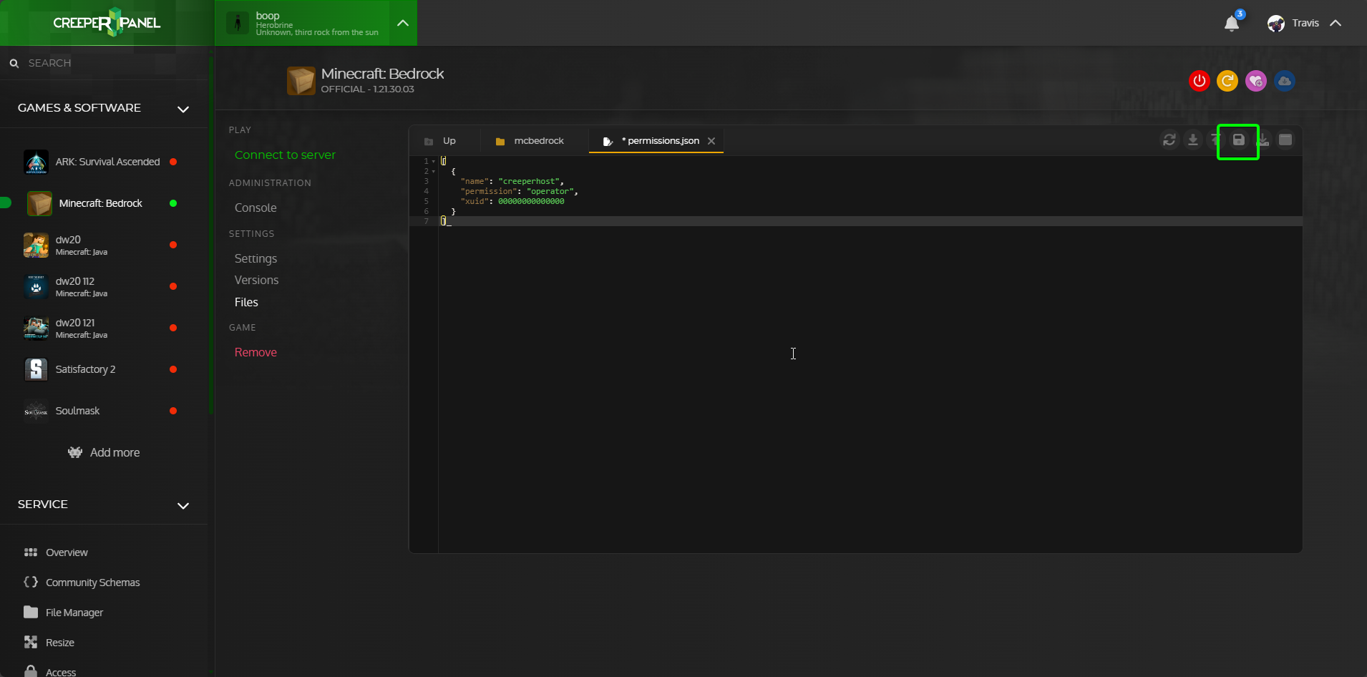Click Add more games button
Screen dimensions: 1367x677
coord(104,452)
